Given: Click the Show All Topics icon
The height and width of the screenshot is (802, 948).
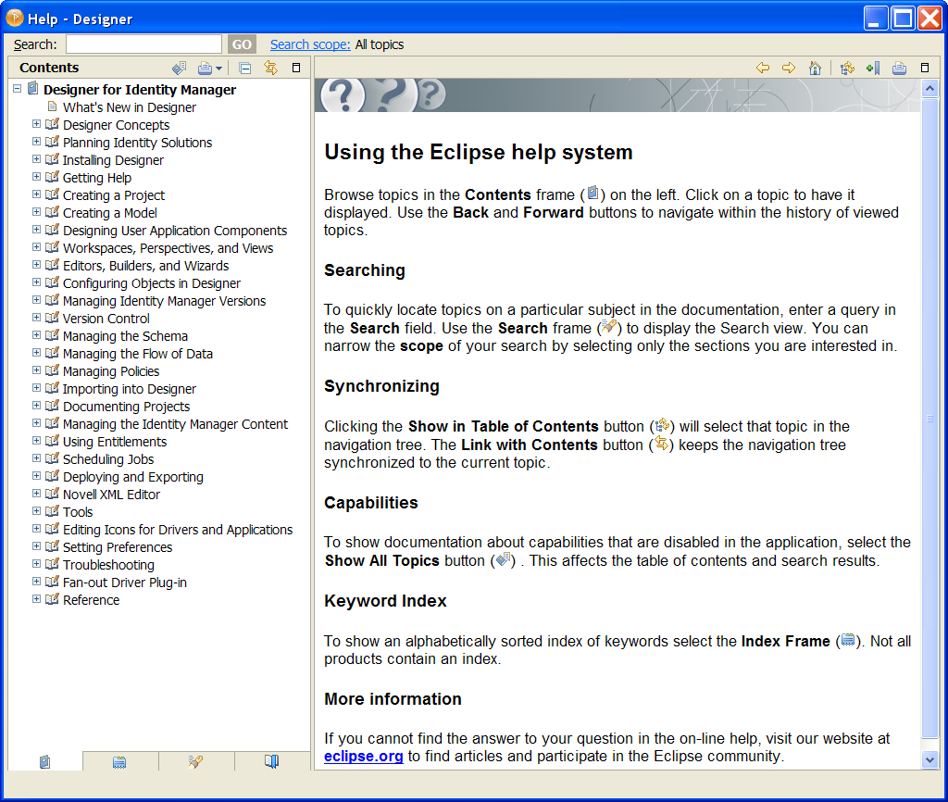Looking at the screenshot, I should 179,68.
